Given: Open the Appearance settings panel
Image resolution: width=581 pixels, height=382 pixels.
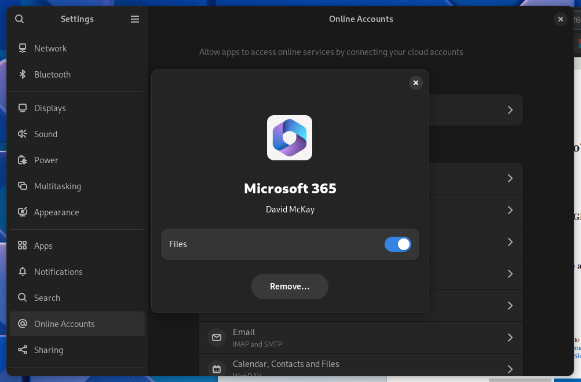Looking at the screenshot, I should pos(78,212).
